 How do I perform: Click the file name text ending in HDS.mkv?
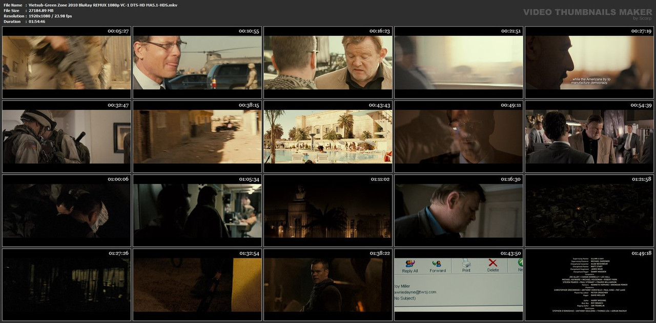click(103, 5)
